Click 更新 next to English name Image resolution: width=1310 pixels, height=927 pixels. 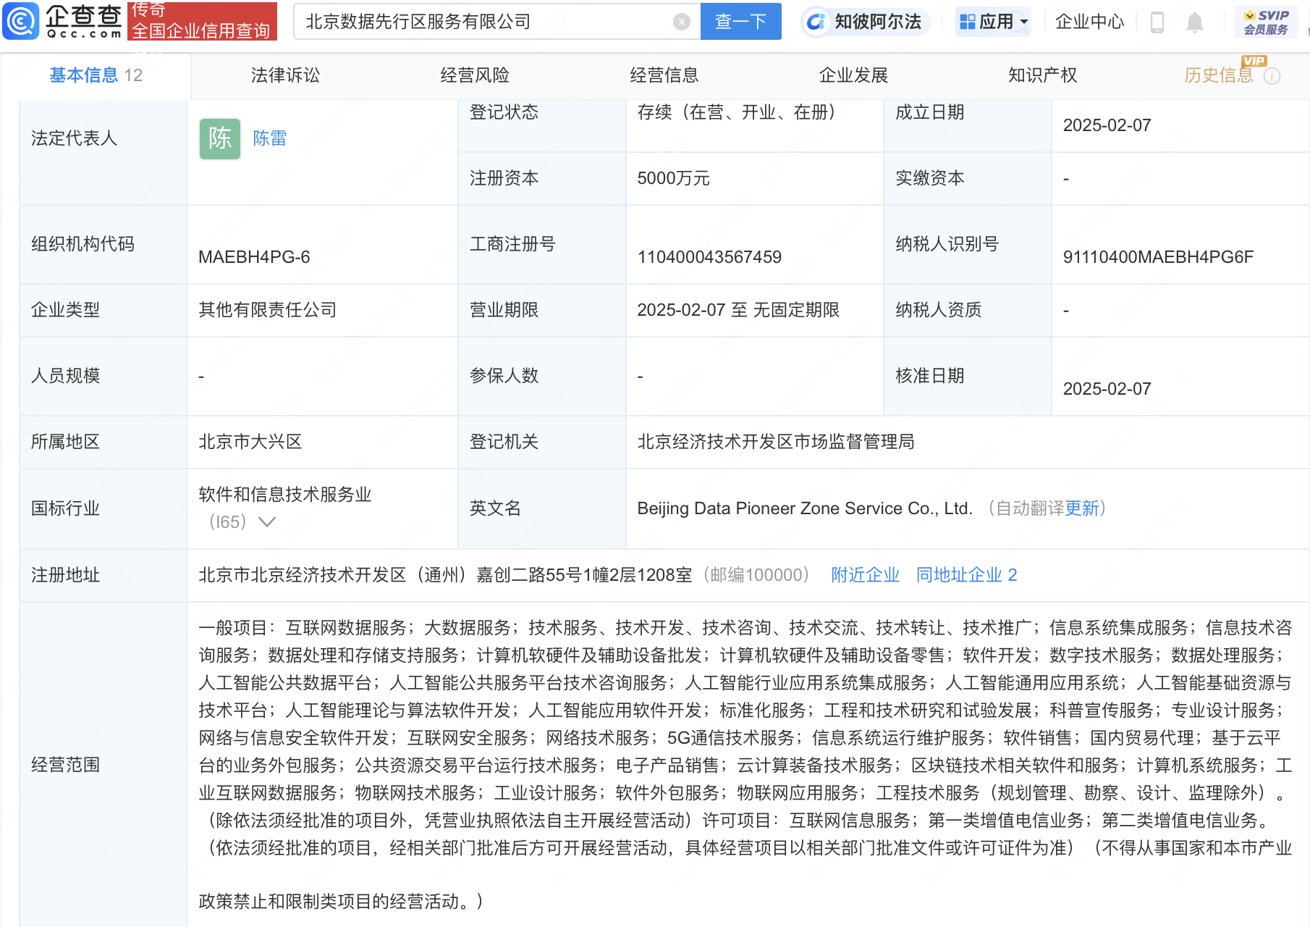(x=1082, y=508)
